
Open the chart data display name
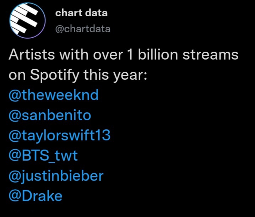coord(81,13)
